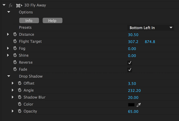Open the black shadow Color swatch

tap(131, 105)
